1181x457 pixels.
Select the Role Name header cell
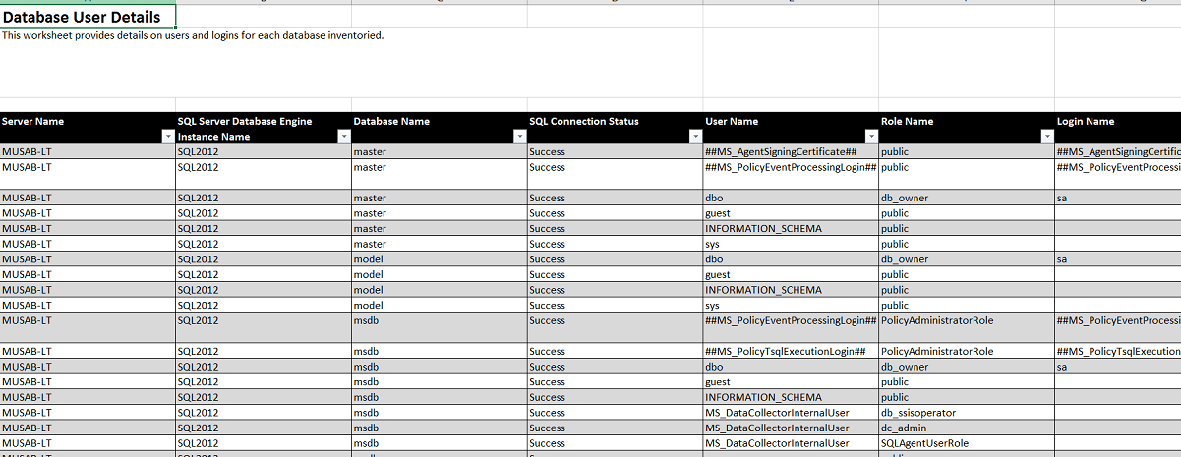(967, 128)
